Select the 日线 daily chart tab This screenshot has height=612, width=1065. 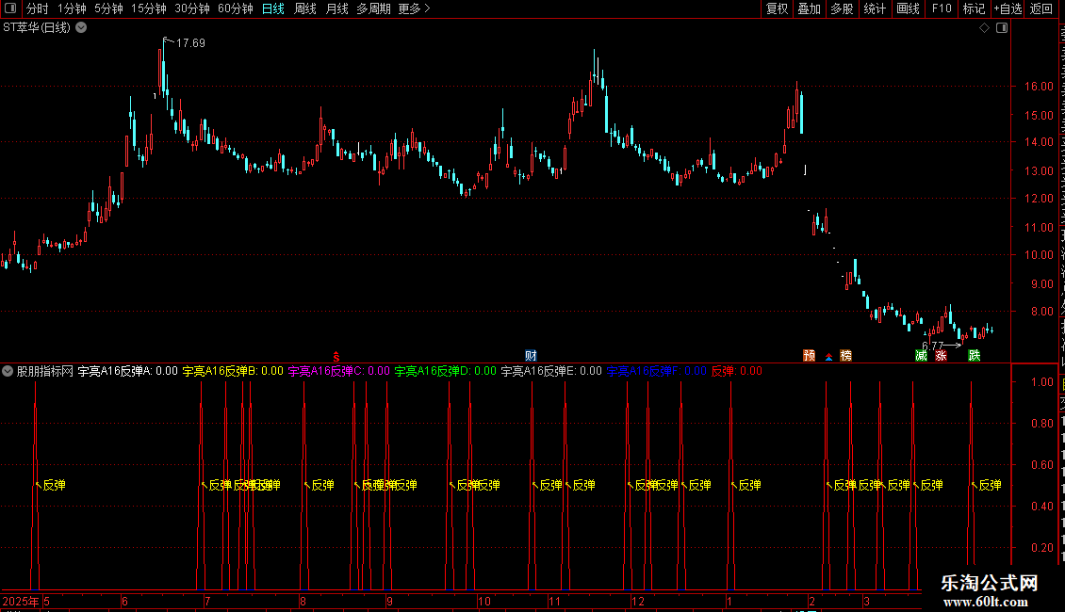273,8
